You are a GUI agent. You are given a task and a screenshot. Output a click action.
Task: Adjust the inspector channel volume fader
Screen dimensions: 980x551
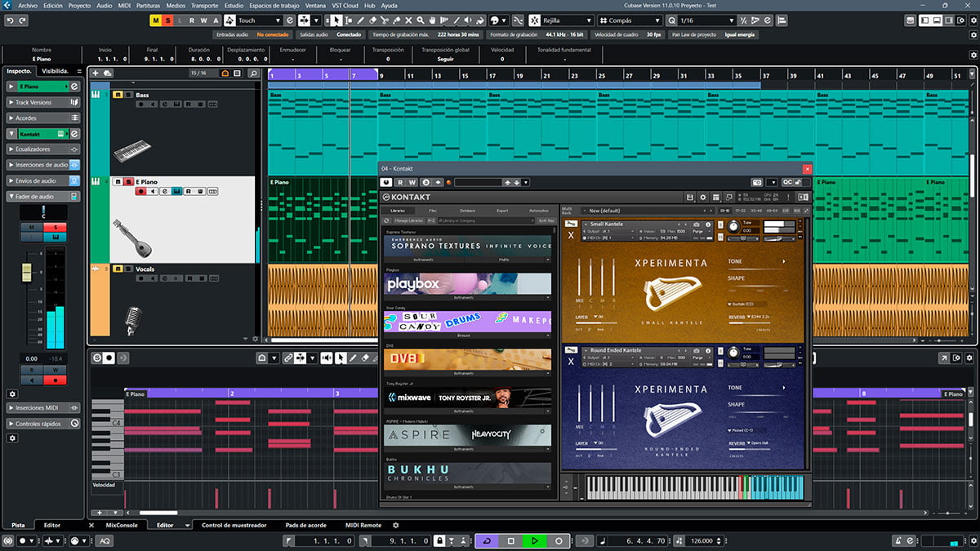(x=26, y=271)
